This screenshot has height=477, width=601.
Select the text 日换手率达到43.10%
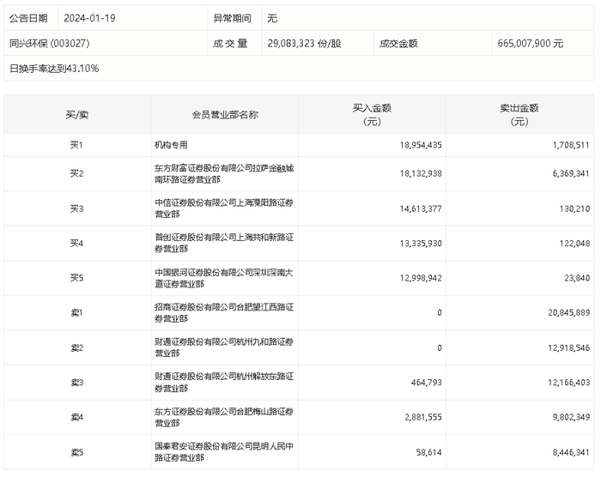(54, 69)
